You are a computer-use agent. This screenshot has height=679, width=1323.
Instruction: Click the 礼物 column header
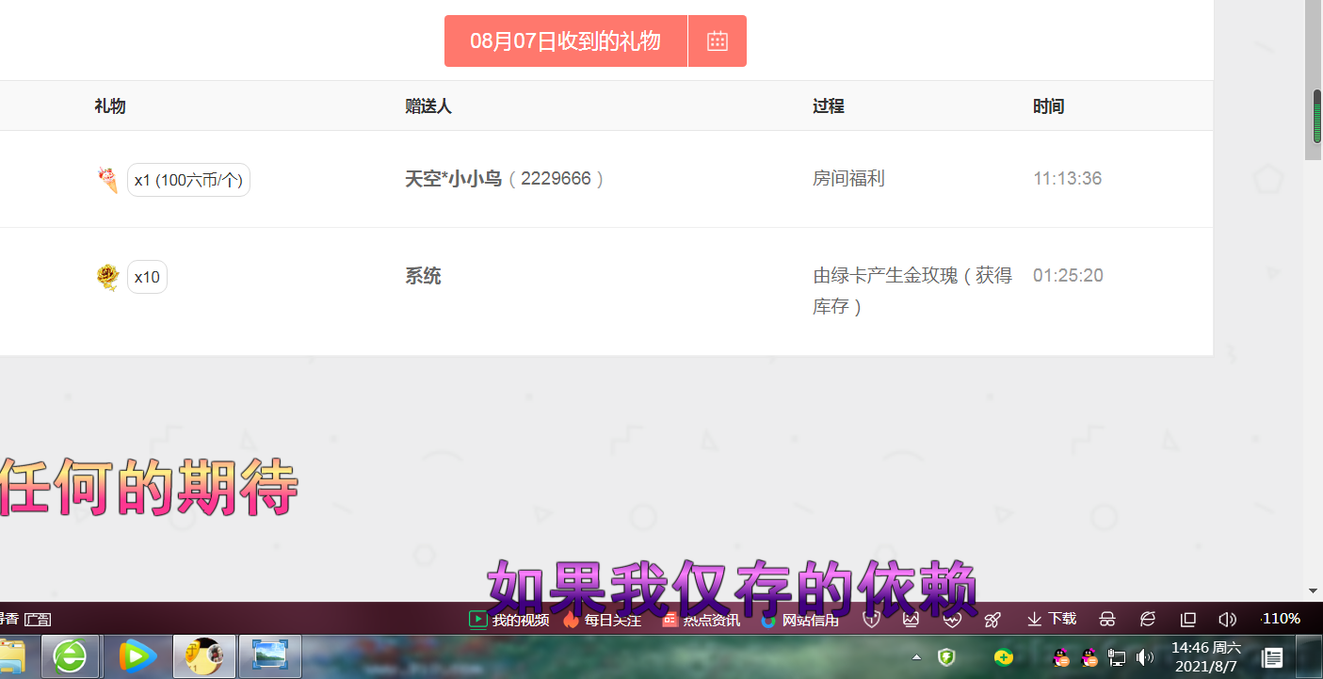(109, 106)
